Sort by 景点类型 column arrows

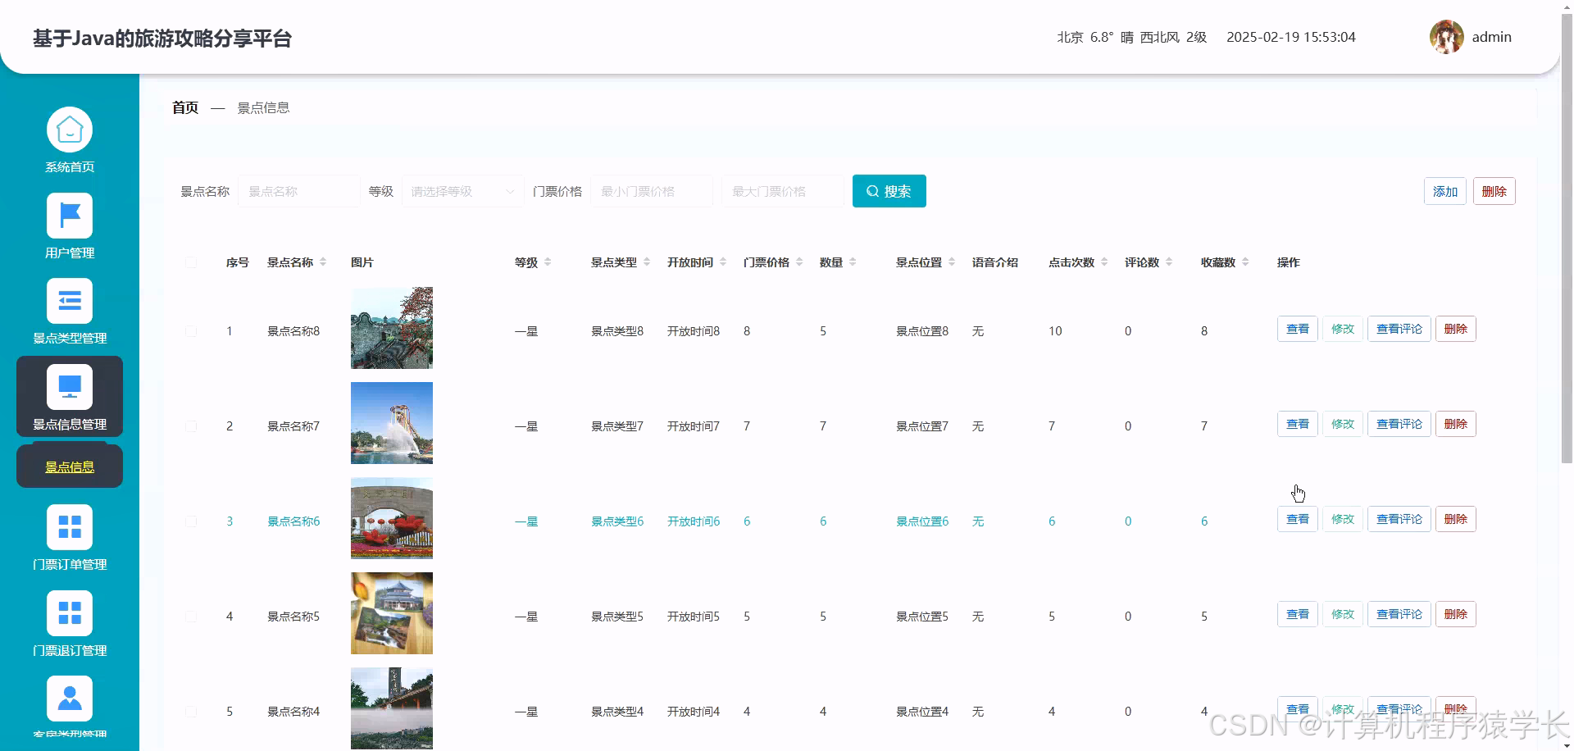pos(647,262)
